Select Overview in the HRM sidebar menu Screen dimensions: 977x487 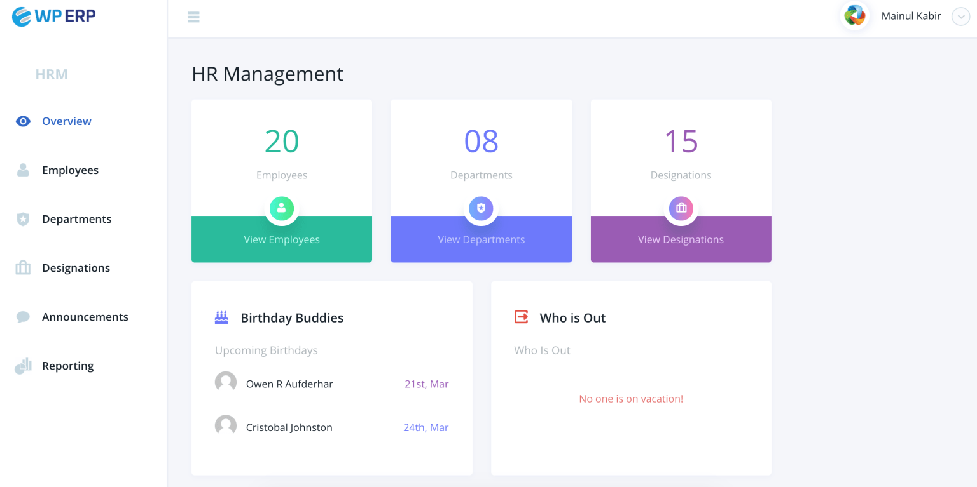[67, 121]
